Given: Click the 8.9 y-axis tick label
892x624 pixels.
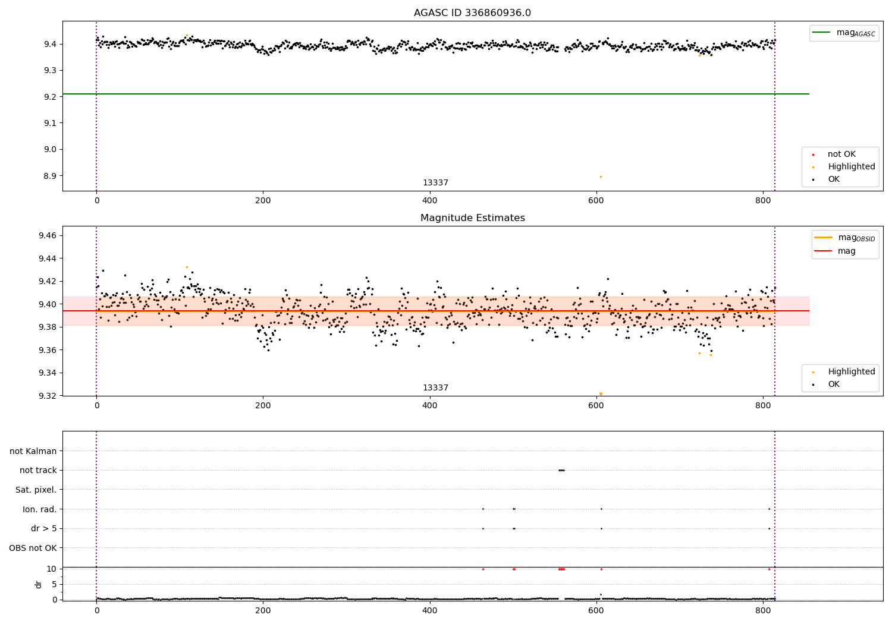Looking at the screenshot, I should click(51, 176).
